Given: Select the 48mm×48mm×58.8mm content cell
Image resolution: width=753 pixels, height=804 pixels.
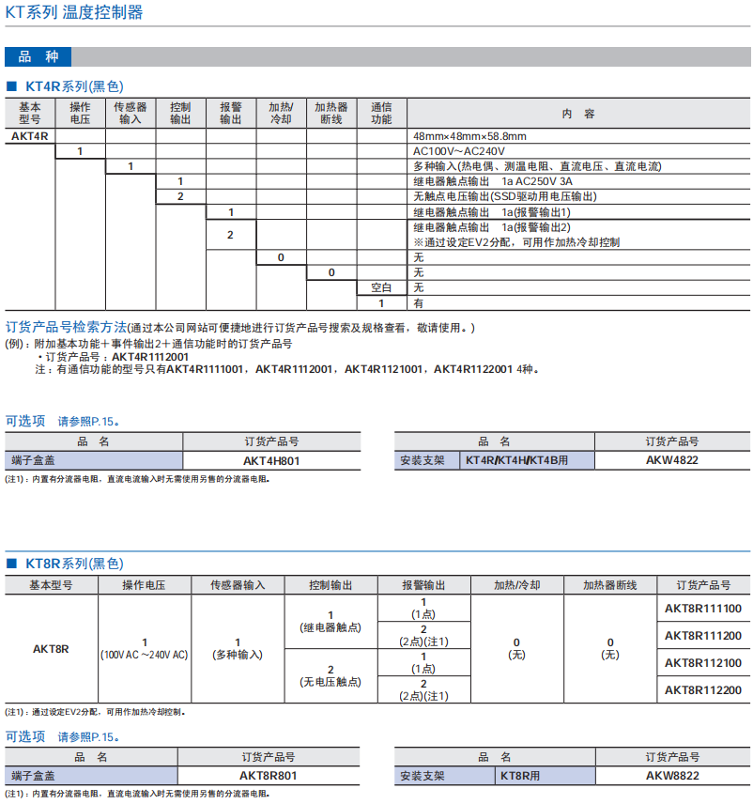Looking at the screenshot, I should [469, 136].
